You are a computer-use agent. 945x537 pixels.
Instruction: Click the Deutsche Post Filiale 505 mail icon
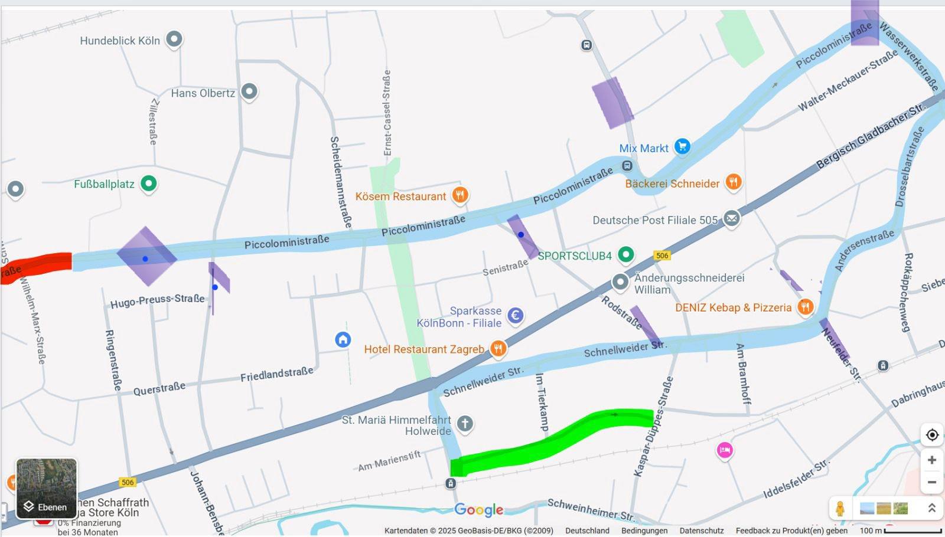pos(731,218)
